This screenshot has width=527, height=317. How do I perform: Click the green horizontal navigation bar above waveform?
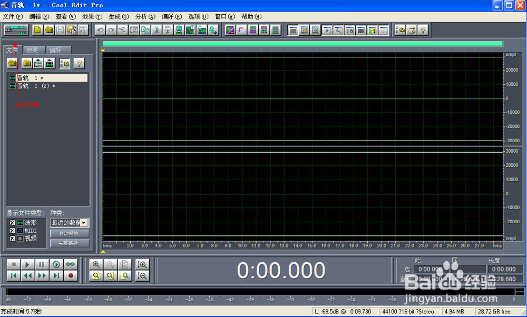(302, 43)
